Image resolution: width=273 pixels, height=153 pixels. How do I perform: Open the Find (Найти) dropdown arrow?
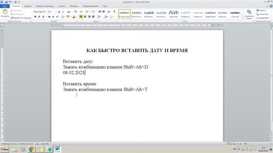pyautogui.click(x=266, y=10)
